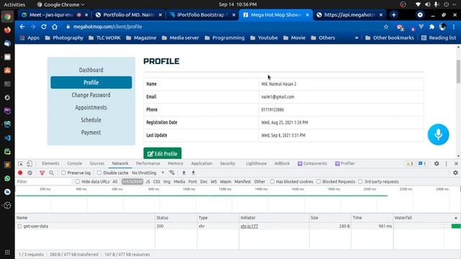Open Dashboard in the sidebar
Image resolution: width=461 pixels, height=259 pixels.
pyautogui.click(x=91, y=70)
